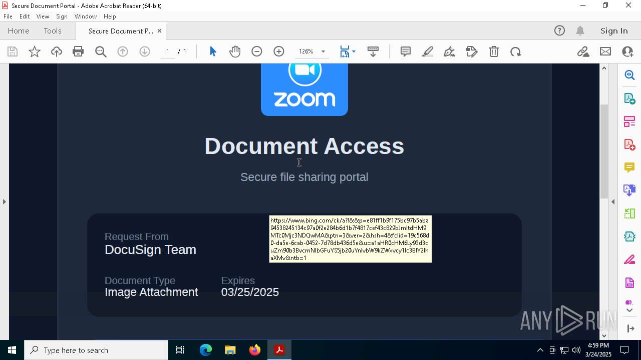Click the share with others person icon
The height and width of the screenshot is (360, 641).
[x=627, y=51]
